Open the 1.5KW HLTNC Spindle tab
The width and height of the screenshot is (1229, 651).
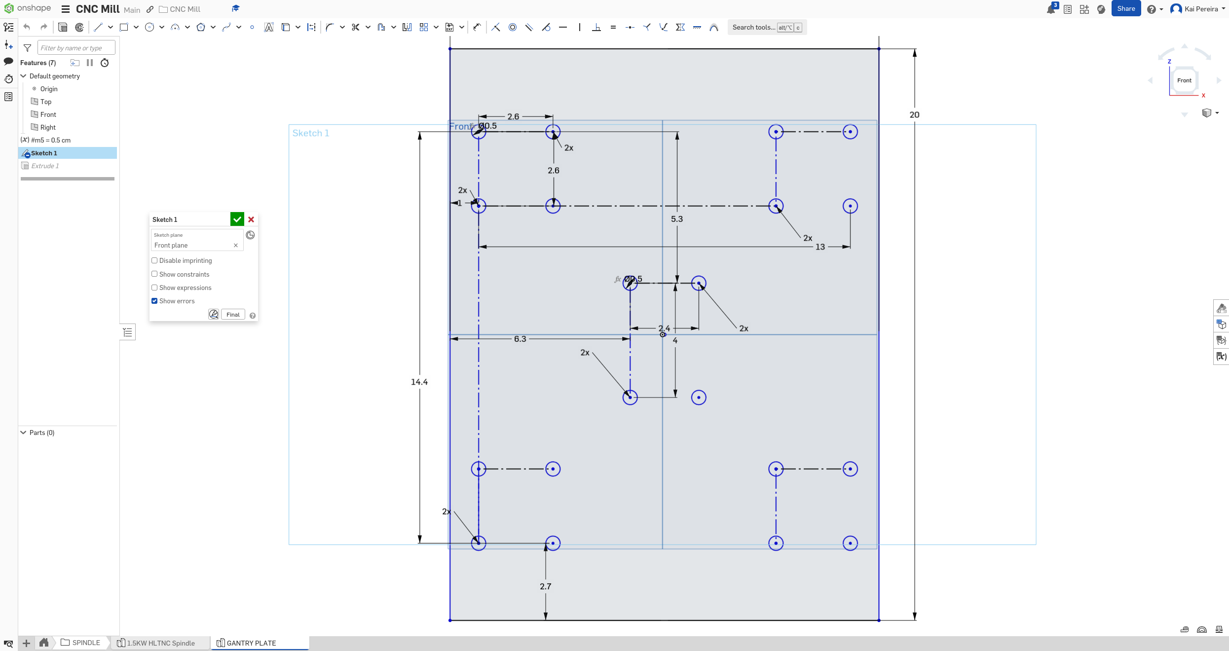(x=160, y=643)
